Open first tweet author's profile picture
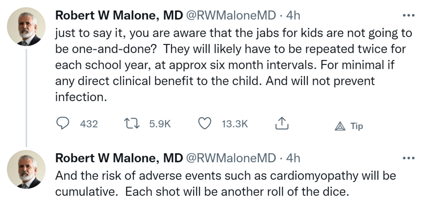 (26, 27)
